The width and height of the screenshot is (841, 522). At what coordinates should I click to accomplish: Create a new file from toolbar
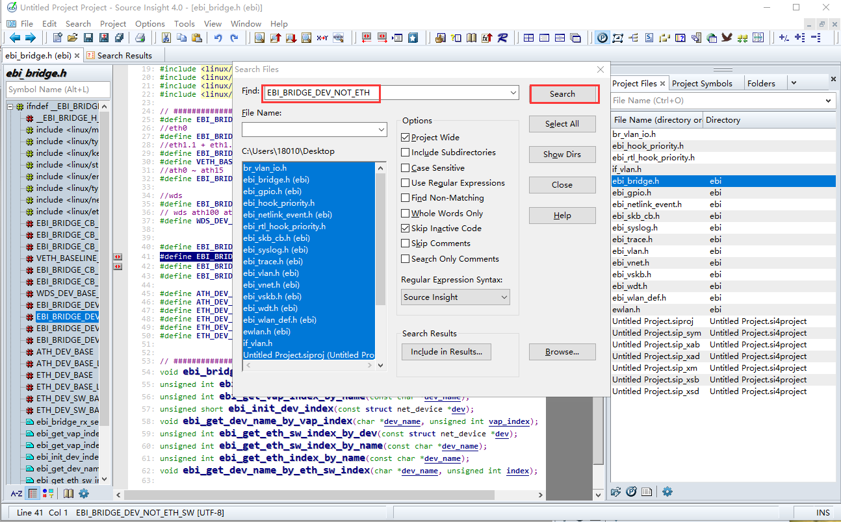[57, 38]
